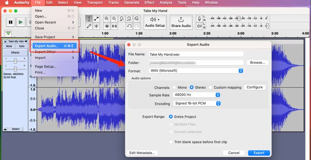The width and height of the screenshot is (311, 160).
Task: Select the Multi-tool asterisk icon
Action: (x=96, y=26)
